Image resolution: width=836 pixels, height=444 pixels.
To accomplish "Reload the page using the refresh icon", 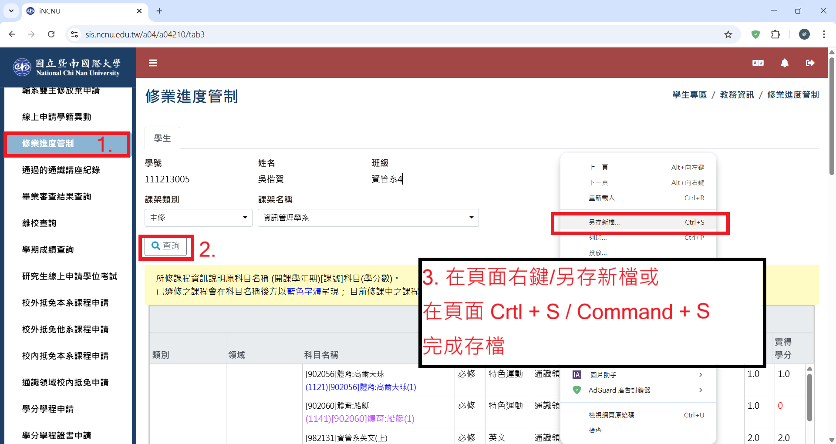I will point(51,34).
